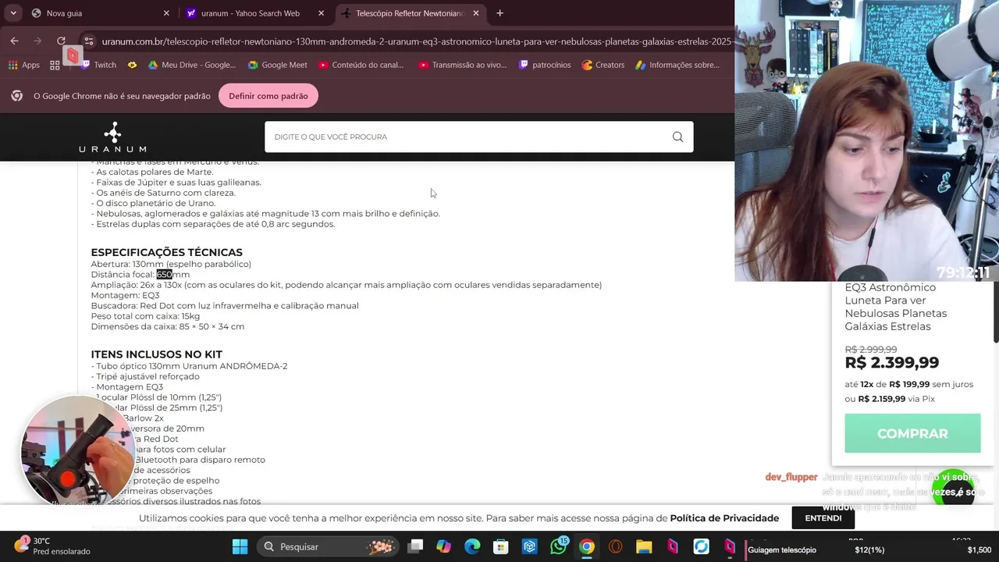999x562 pixels.
Task: Launch Copilot from the taskbar
Action: click(443, 546)
